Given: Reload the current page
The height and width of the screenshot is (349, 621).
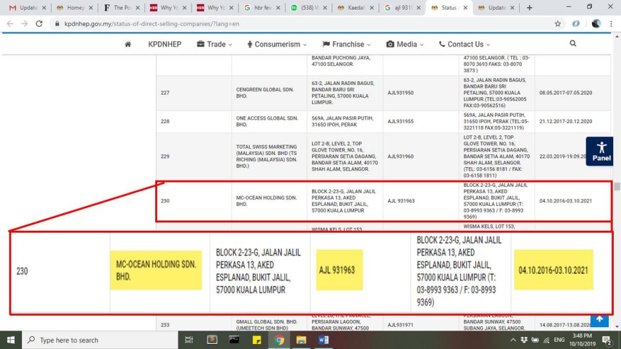Looking at the screenshot, I should (39, 24).
